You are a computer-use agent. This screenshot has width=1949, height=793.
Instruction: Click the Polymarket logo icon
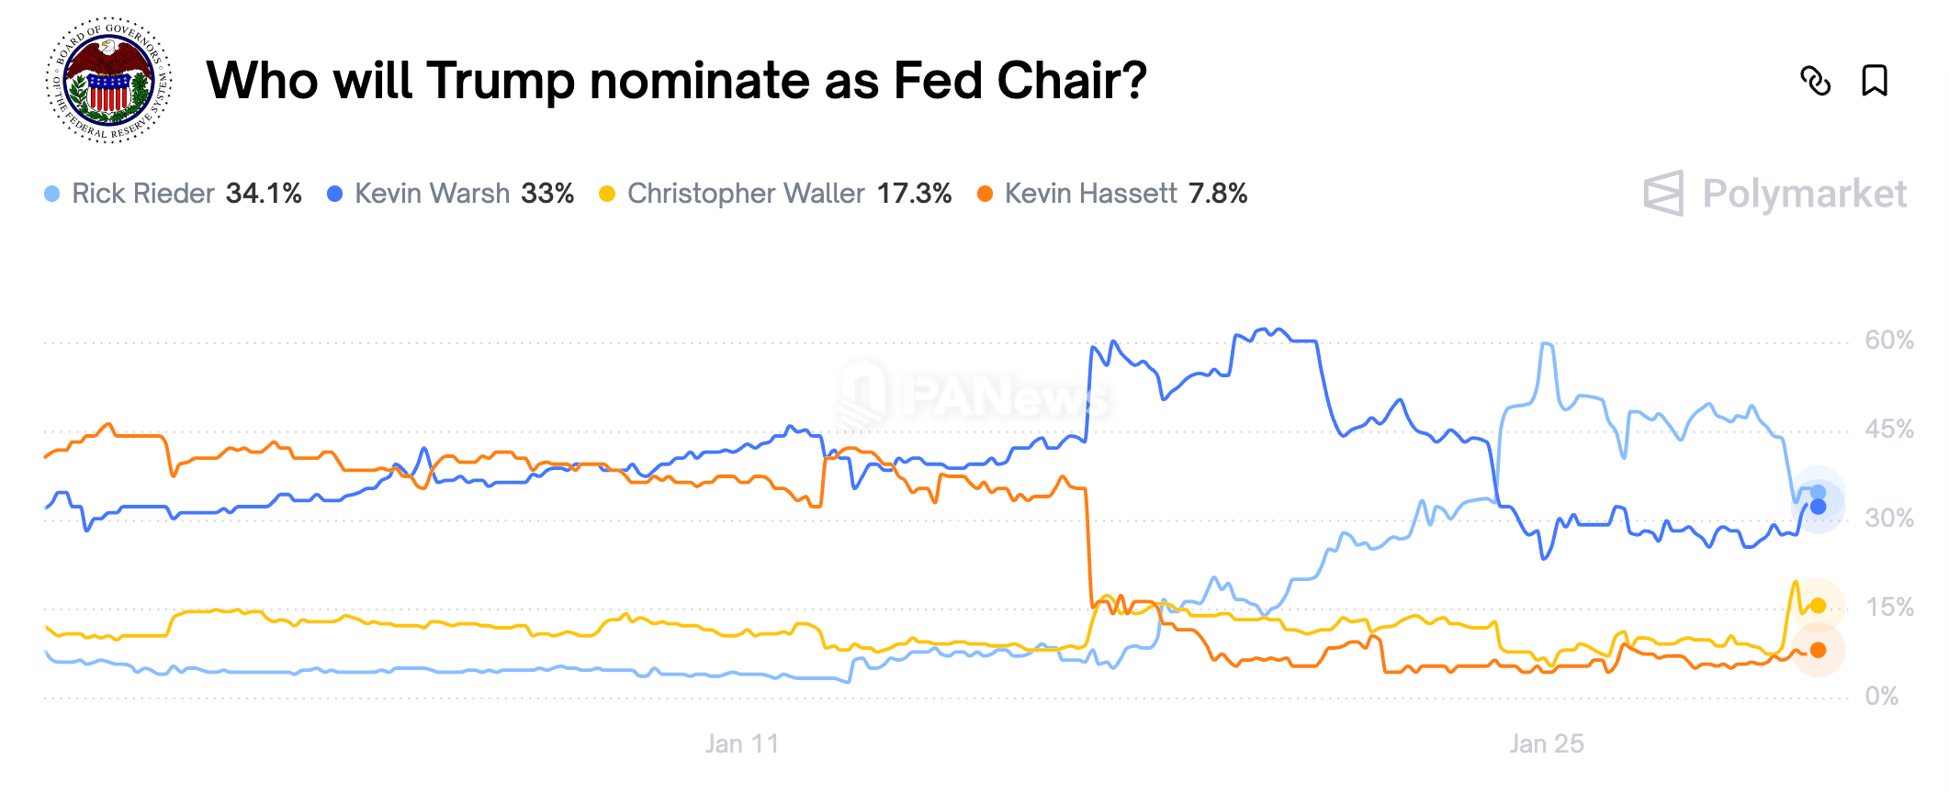pos(1663,194)
